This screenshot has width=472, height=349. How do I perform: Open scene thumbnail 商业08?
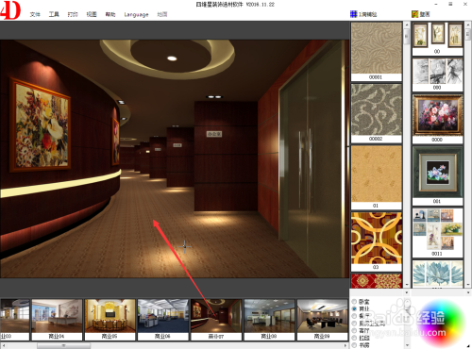pos(269,320)
